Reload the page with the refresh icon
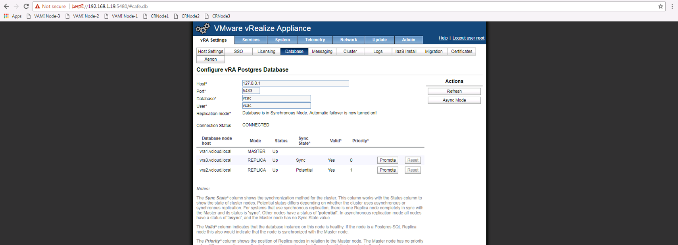 26,6
